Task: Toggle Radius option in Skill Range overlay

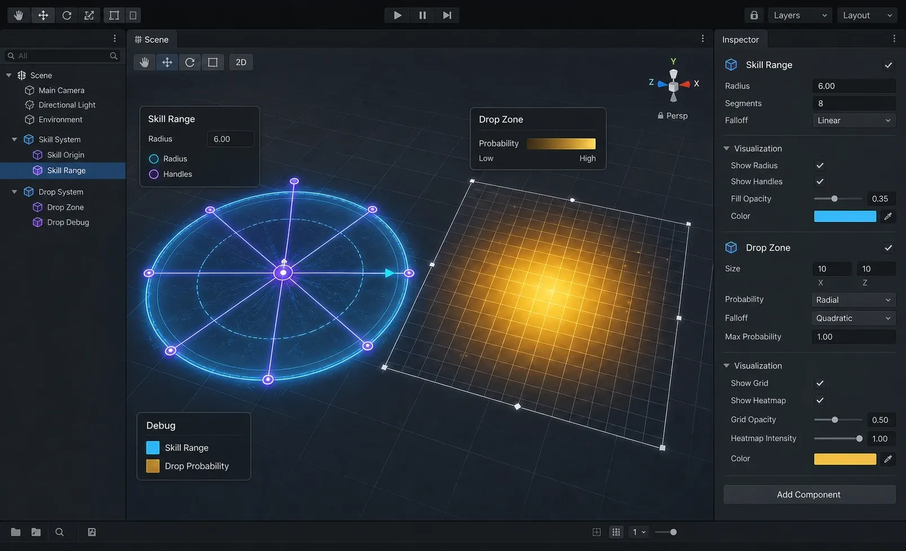Action: 154,159
